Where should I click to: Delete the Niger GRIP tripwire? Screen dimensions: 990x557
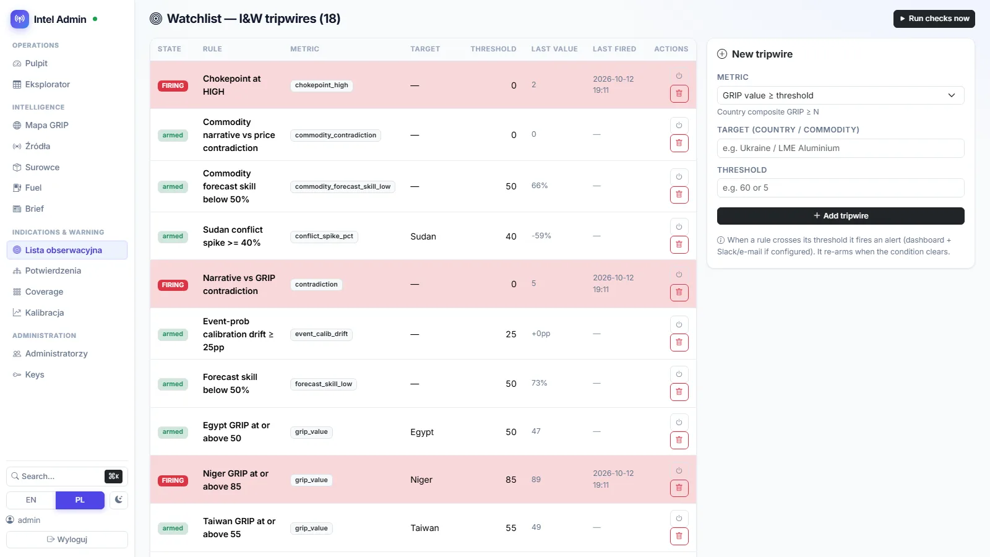[679, 488]
